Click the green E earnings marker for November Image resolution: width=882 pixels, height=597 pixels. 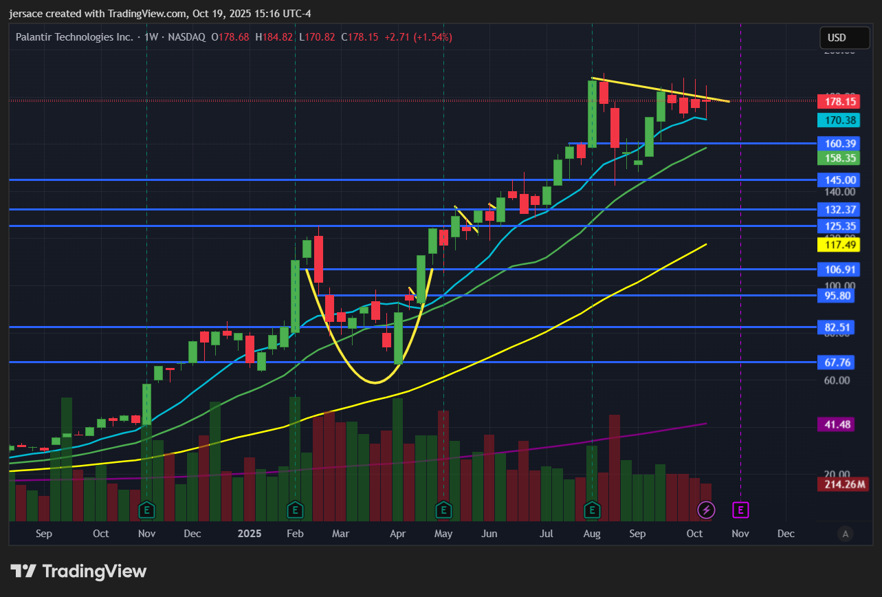pos(146,510)
